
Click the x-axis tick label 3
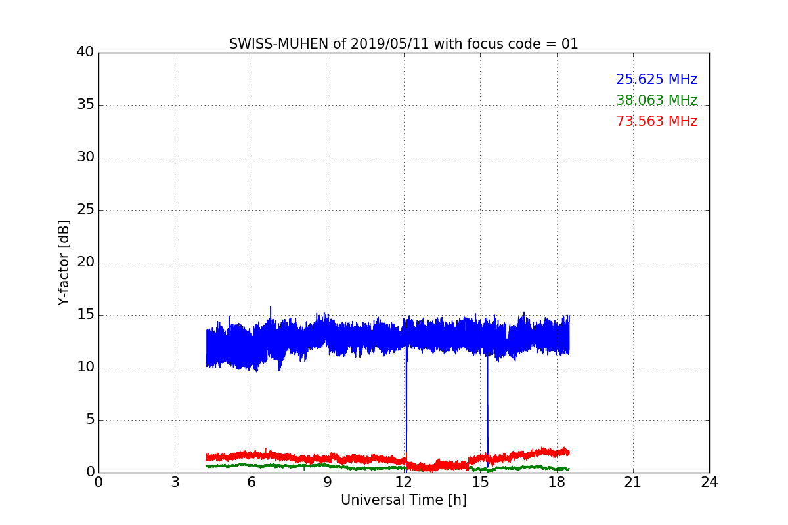click(175, 482)
